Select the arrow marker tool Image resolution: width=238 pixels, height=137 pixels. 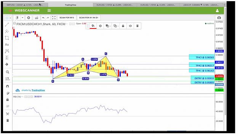[x=7, y=64]
